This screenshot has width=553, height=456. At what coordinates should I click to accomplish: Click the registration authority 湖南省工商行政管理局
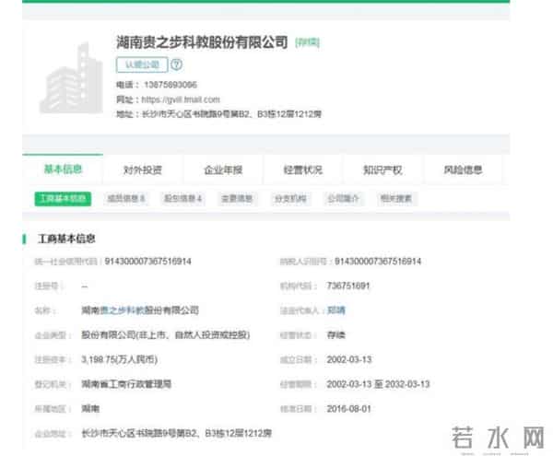[126, 384]
